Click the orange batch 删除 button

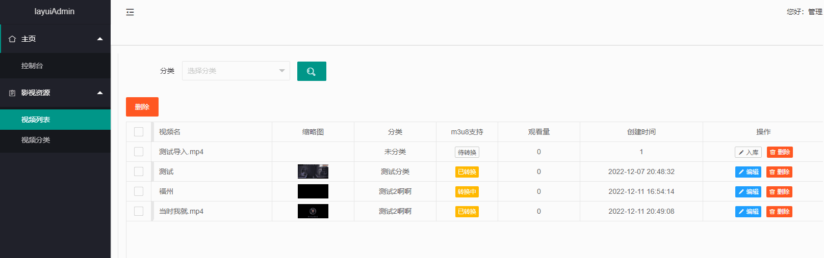[142, 107]
